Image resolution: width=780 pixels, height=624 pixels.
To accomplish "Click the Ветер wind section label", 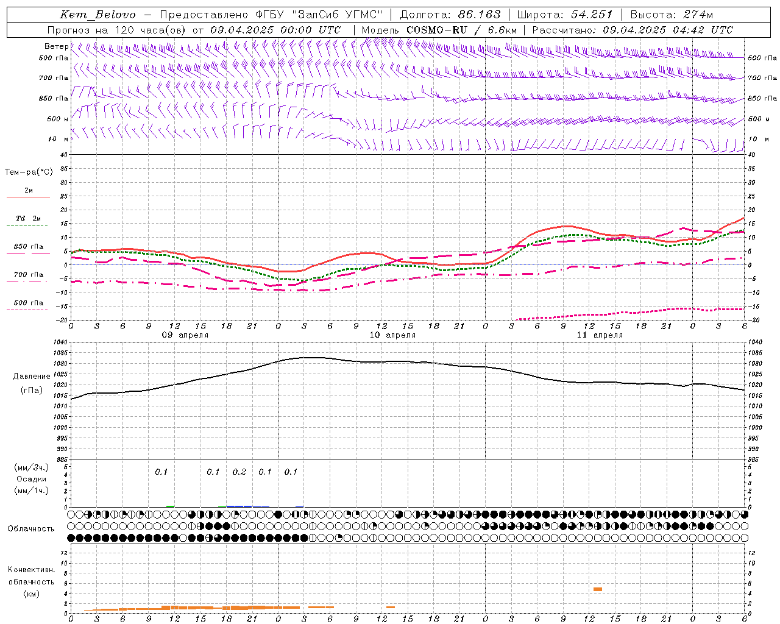I will click(56, 46).
